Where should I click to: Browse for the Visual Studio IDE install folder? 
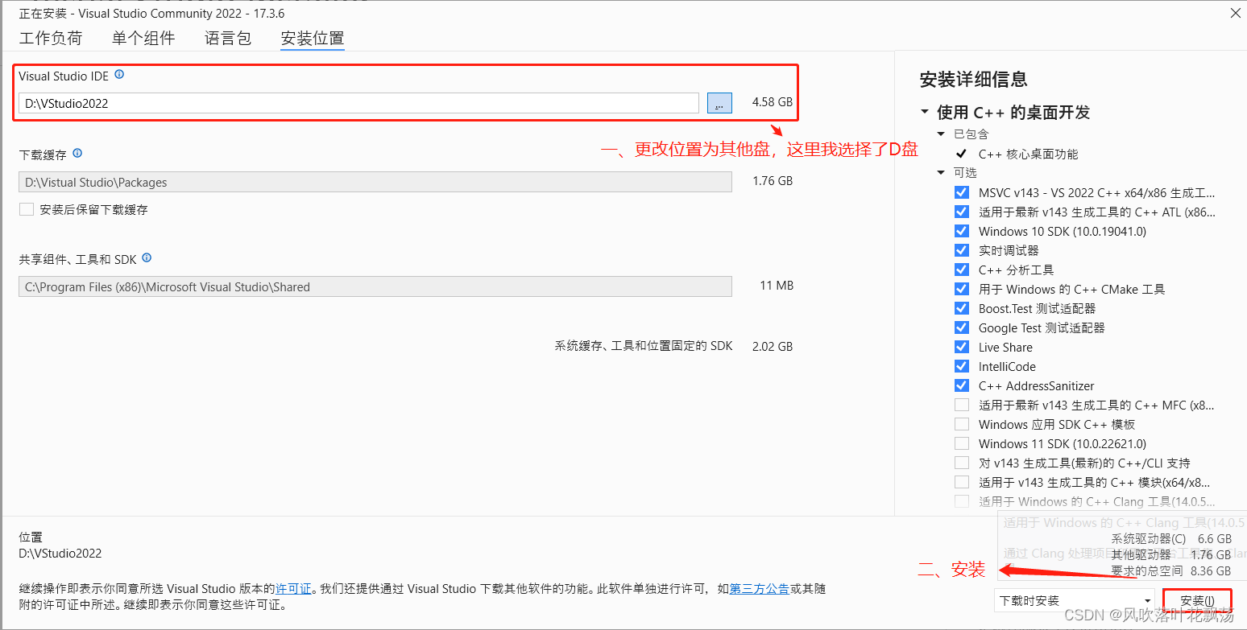719,103
